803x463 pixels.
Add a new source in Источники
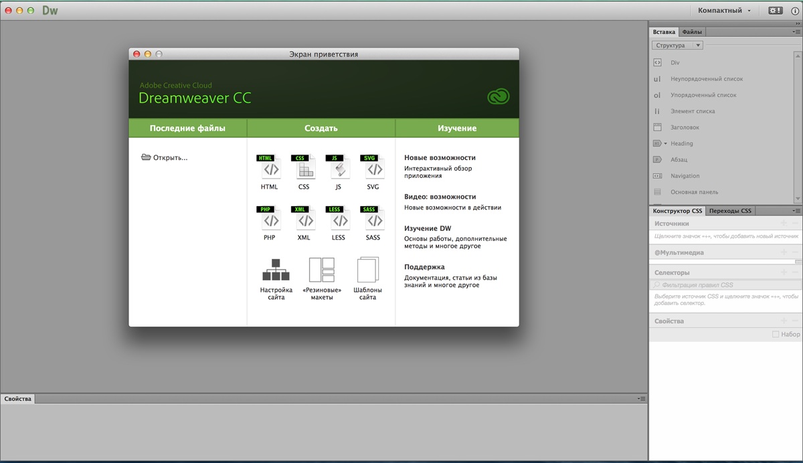pyautogui.click(x=784, y=223)
